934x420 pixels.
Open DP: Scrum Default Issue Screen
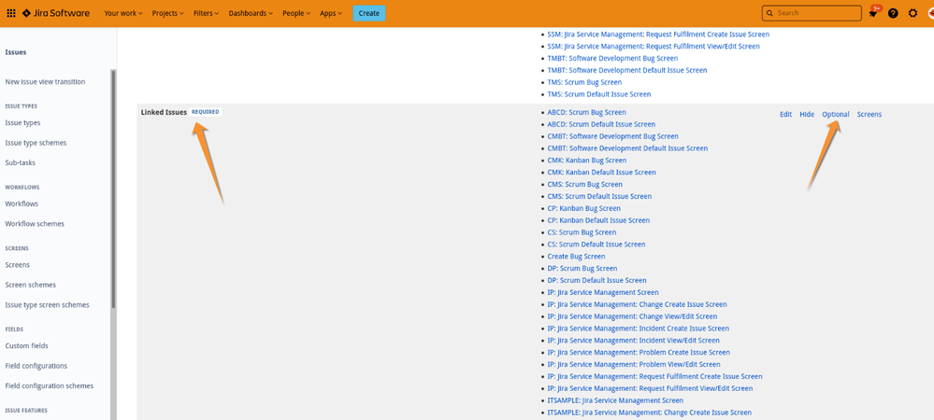596,280
